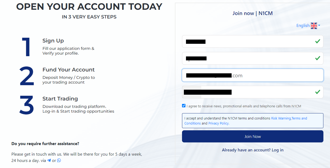Click the large number 1 step graphic
Screen dimensions: 330x168
26,47
